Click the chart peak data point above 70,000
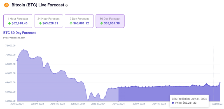Viewport: 224px width, 109px height. coord(24,50)
